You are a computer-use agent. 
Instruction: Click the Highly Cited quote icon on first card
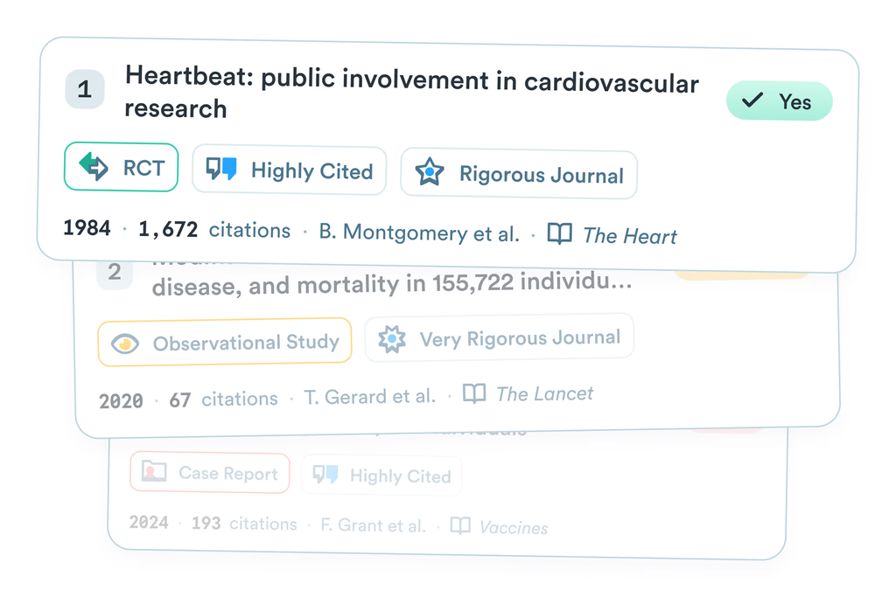pyautogui.click(x=221, y=169)
